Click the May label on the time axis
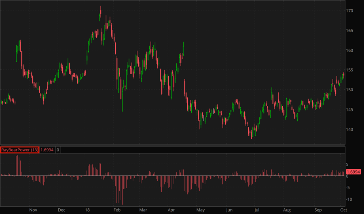 [x=201, y=210]
